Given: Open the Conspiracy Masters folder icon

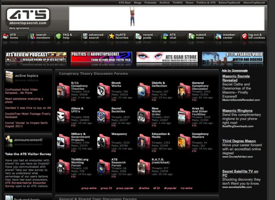Looking at the screenshot, I should point(184,141).
